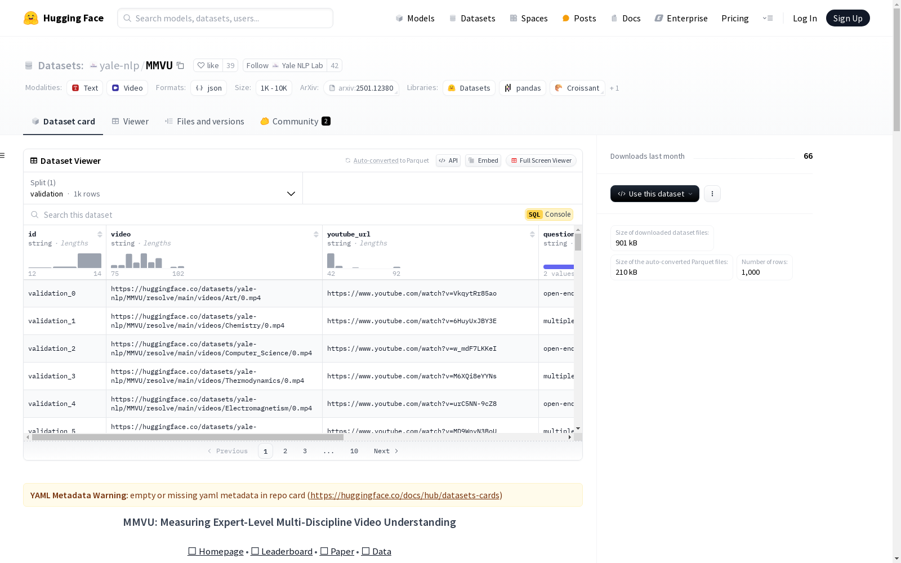The image size is (901, 563).
Task: Open the navigation overflow menu icon
Action: point(768,18)
